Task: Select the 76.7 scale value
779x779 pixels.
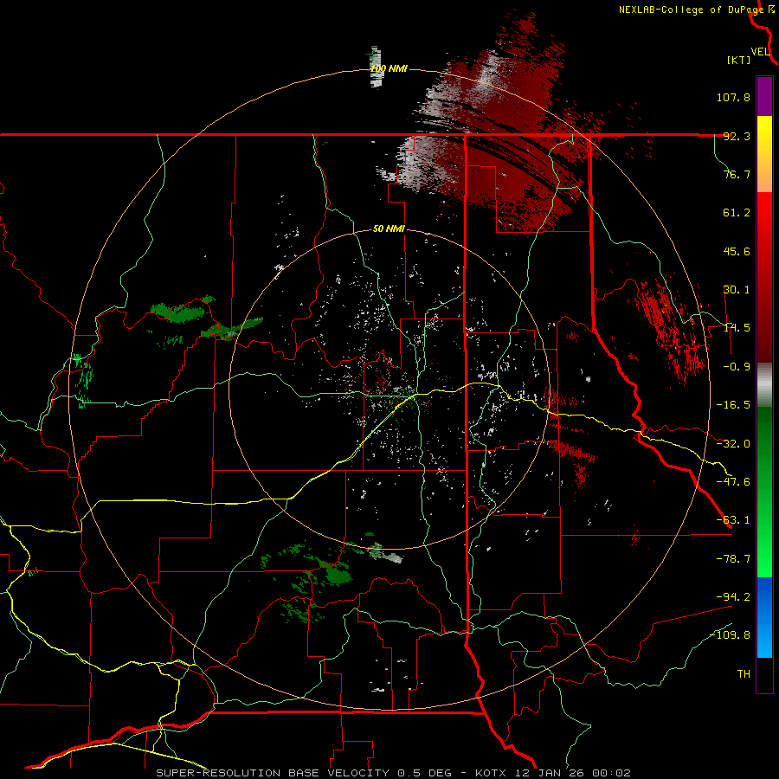Action: tap(737, 174)
